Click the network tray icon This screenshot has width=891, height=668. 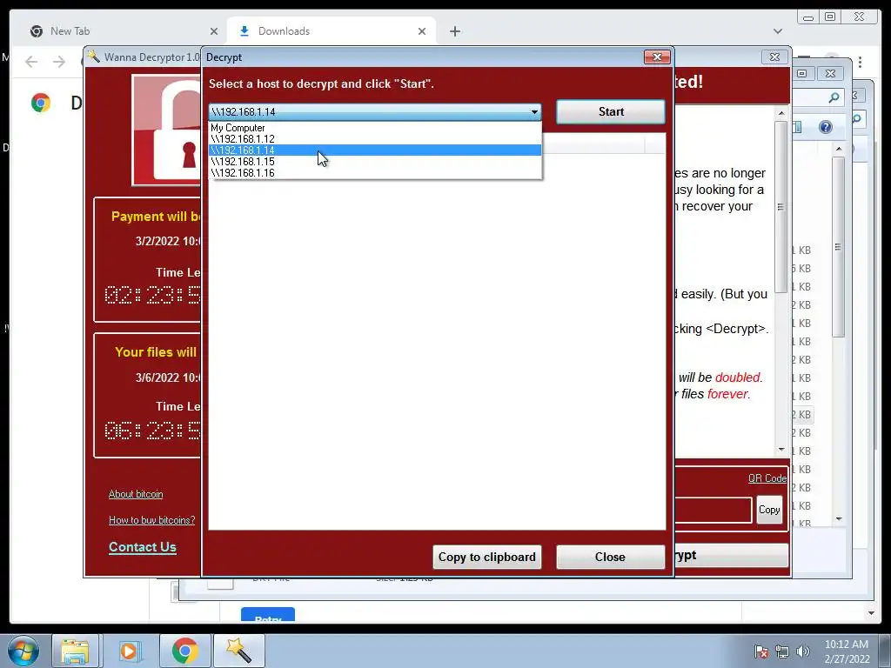(x=782, y=651)
